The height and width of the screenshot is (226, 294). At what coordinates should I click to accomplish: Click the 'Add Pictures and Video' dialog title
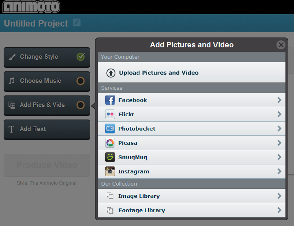192,45
